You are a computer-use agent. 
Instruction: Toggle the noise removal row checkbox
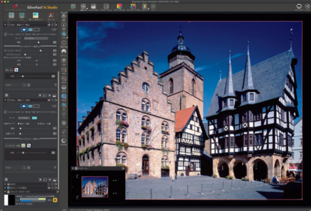pos(49,188)
